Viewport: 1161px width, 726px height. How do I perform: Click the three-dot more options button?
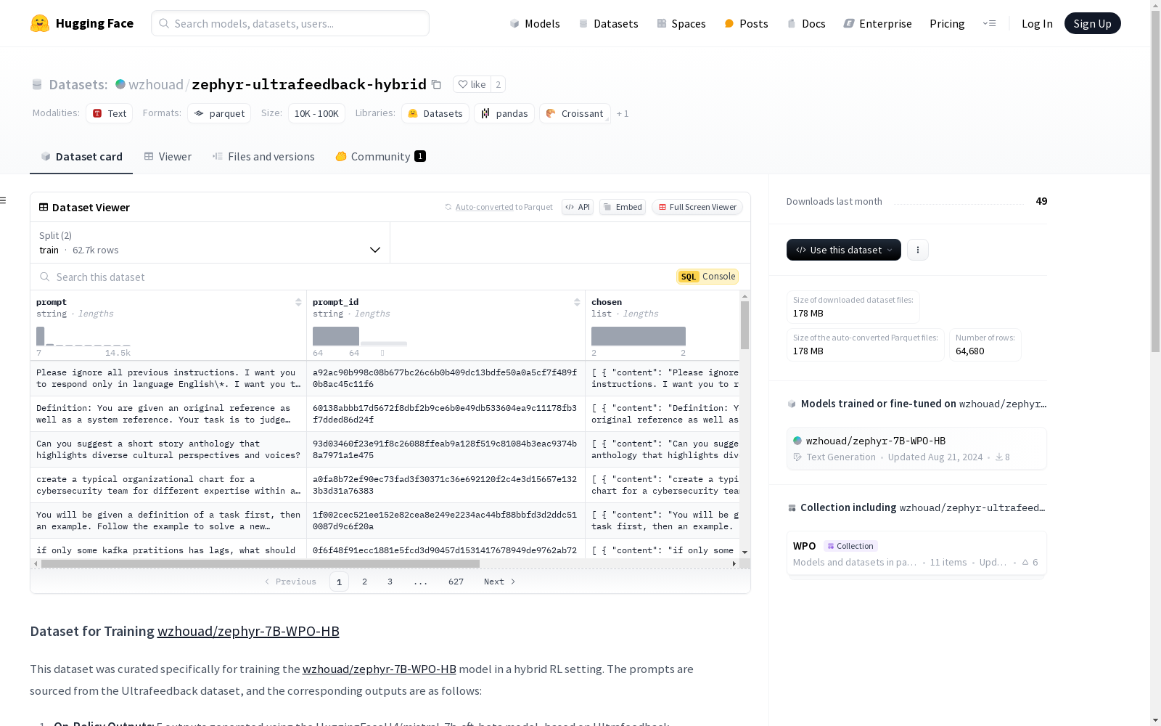(x=918, y=250)
